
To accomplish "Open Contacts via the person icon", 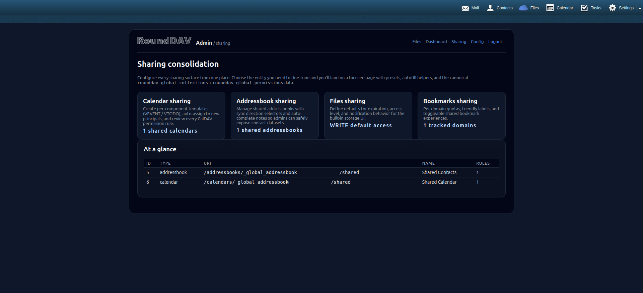I will (490, 8).
